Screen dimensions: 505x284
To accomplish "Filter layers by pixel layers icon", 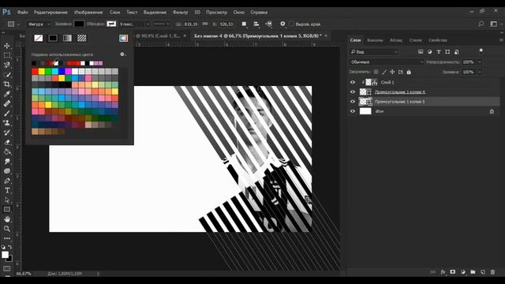I will pyautogui.click(x=421, y=52).
